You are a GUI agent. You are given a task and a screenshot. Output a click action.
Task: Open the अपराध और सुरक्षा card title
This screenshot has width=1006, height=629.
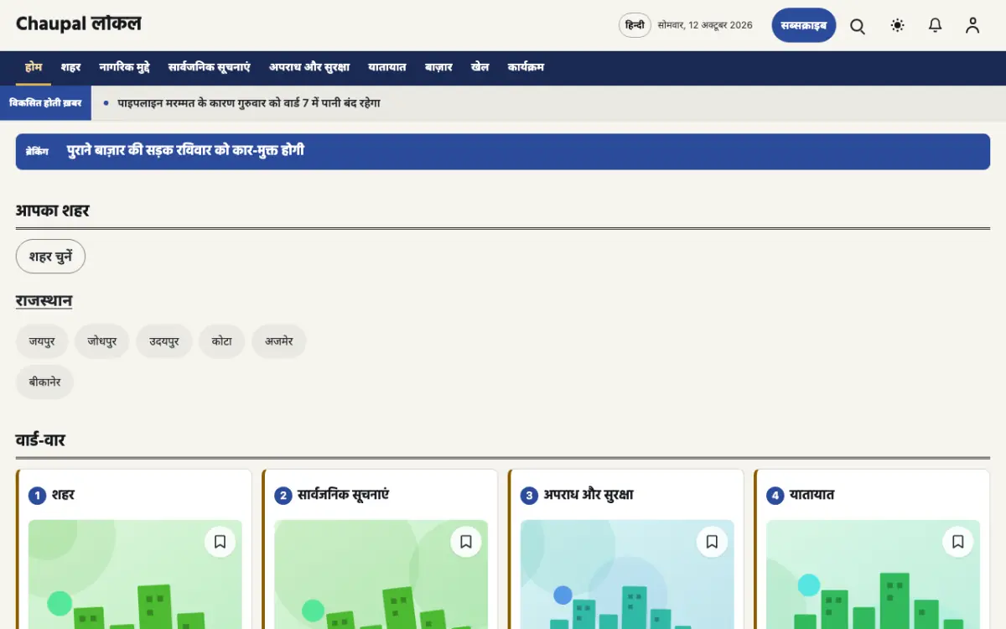point(589,495)
